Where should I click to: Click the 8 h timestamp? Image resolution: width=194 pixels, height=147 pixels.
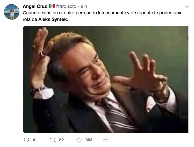tap(84, 6)
